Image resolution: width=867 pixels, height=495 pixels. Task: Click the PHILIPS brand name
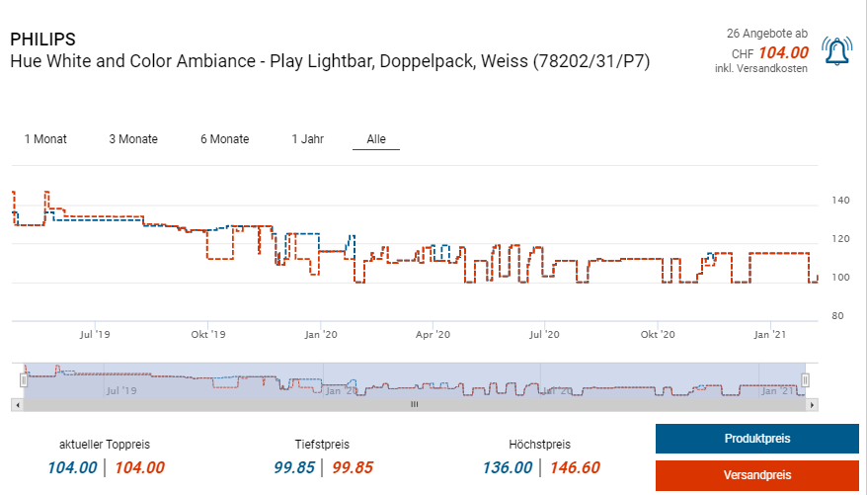click(42, 40)
